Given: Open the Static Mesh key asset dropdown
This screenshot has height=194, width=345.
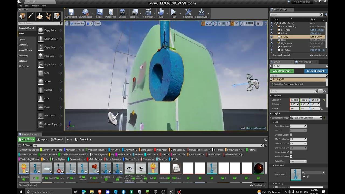Looking at the screenshot, I should (x=313, y=172).
